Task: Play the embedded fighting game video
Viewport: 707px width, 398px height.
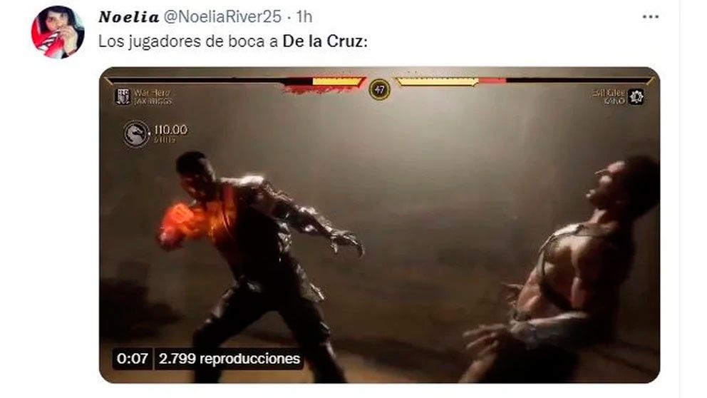Action: pos(380,225)
